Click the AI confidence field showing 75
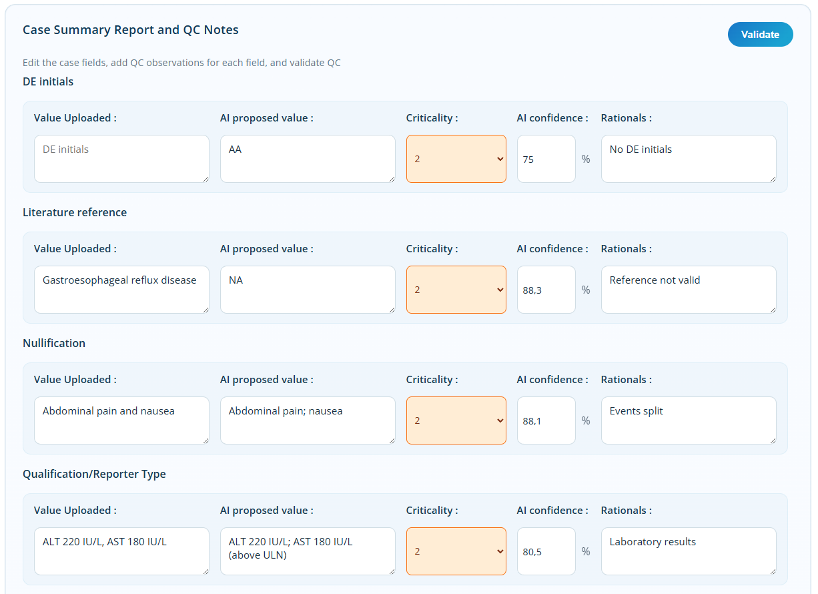 [546, 159]
